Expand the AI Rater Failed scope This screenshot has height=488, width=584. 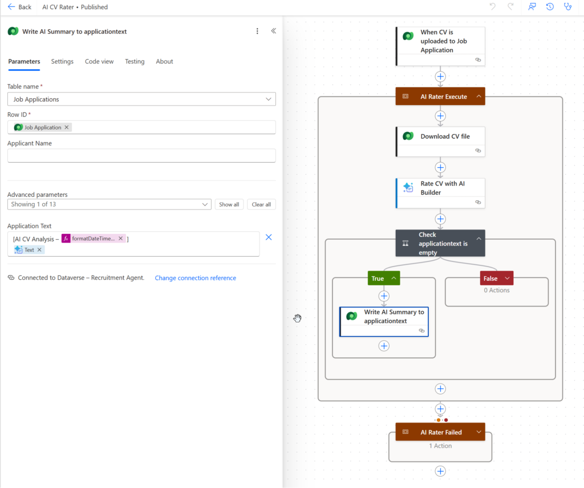[x=478, y=432]
